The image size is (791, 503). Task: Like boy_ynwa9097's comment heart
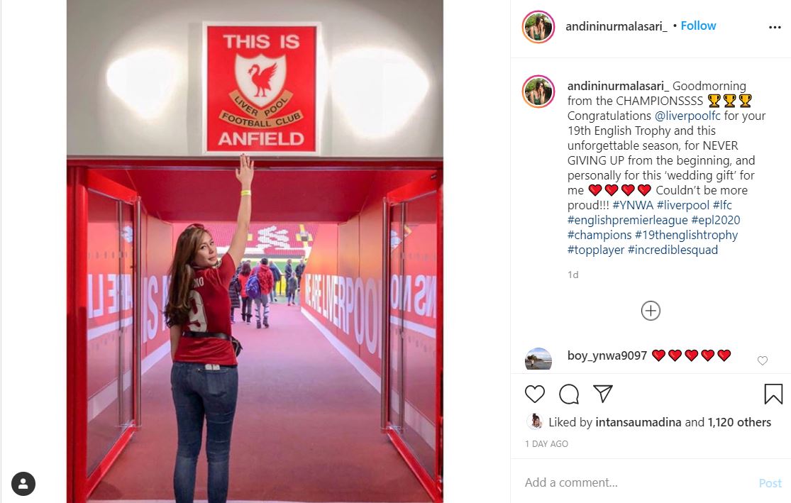click(x=762, y=360)
